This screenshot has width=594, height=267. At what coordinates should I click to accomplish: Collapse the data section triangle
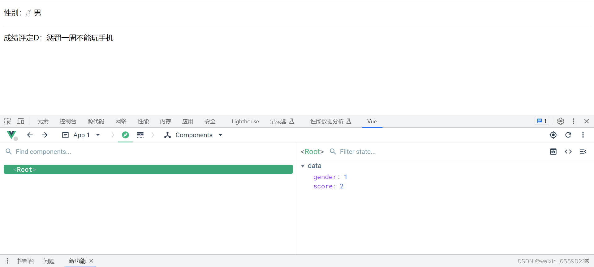click(x=303, y=166)
